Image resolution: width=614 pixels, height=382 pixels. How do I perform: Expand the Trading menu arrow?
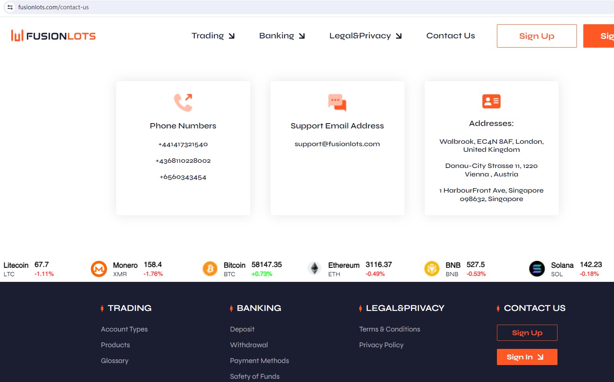pyautogui.click(x=232, y=36)
